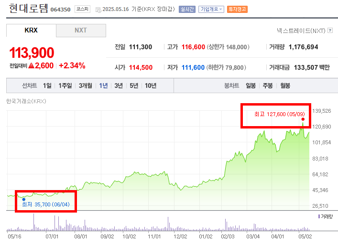Click the purple 거래량 legend marker

point(319,216)
